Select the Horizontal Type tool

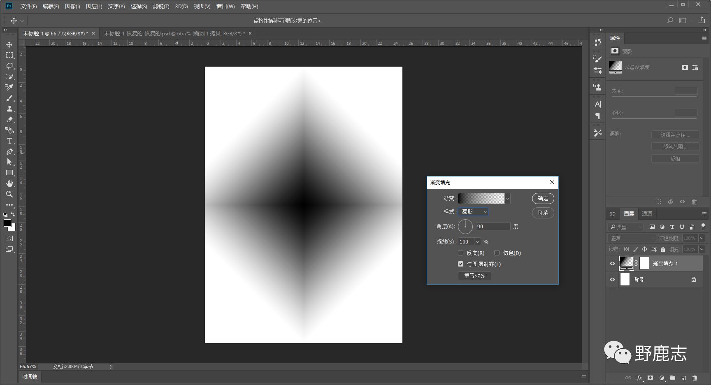click(9, 141)
